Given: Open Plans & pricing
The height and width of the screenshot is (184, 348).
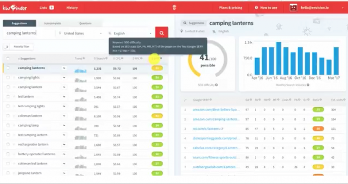Looking at the screenshot, I should click(x=230, y=8).
